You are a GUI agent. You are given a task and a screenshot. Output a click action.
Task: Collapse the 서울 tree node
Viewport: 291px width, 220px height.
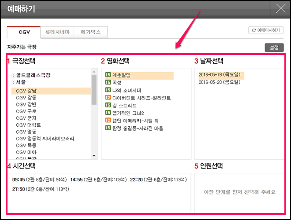point(13,82)
